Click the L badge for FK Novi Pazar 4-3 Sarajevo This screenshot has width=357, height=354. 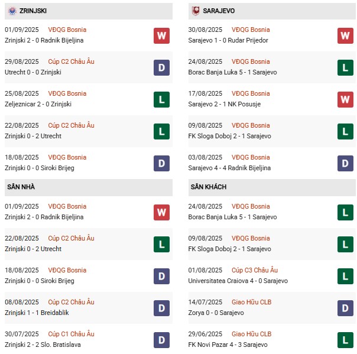point(345,340)
